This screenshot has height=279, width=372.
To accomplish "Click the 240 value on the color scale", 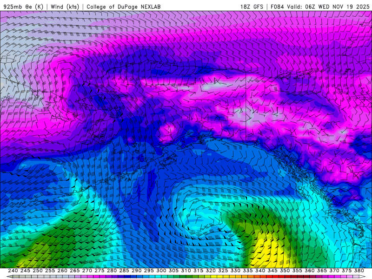I will click(13, 271).
